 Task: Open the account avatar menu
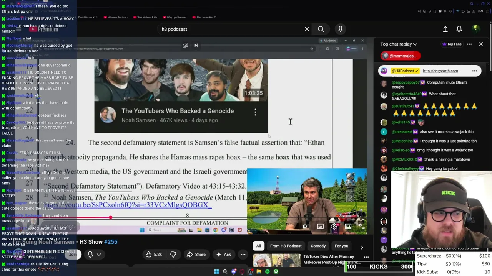(x=475, y=29)
